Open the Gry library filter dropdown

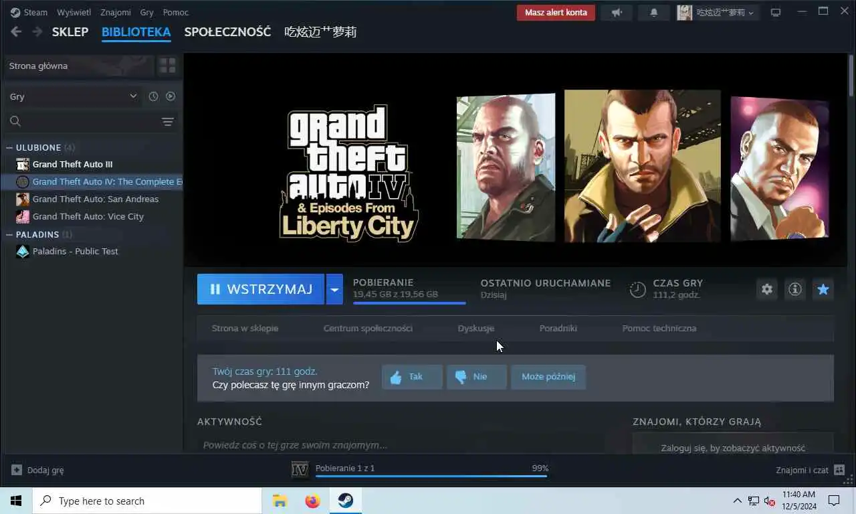tap(72, 96)
